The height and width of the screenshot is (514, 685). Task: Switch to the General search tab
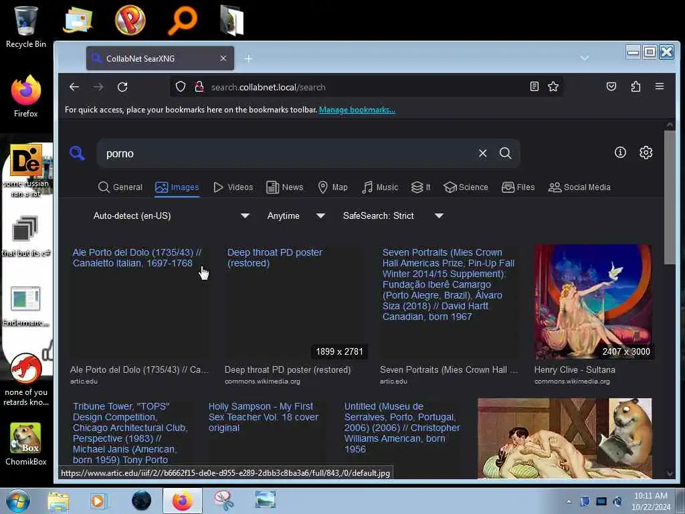pyautogui.click(x=120, y=187)
